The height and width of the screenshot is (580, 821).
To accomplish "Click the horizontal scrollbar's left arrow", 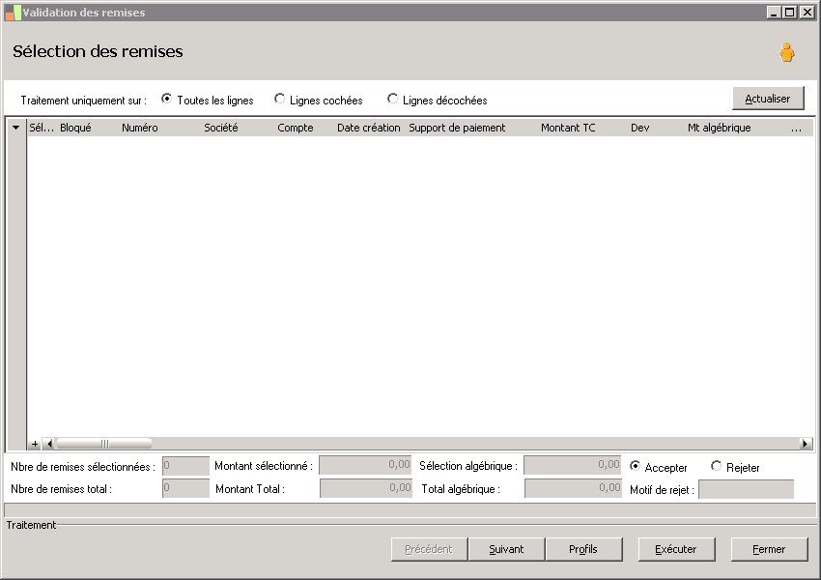I will click(49, 444).
